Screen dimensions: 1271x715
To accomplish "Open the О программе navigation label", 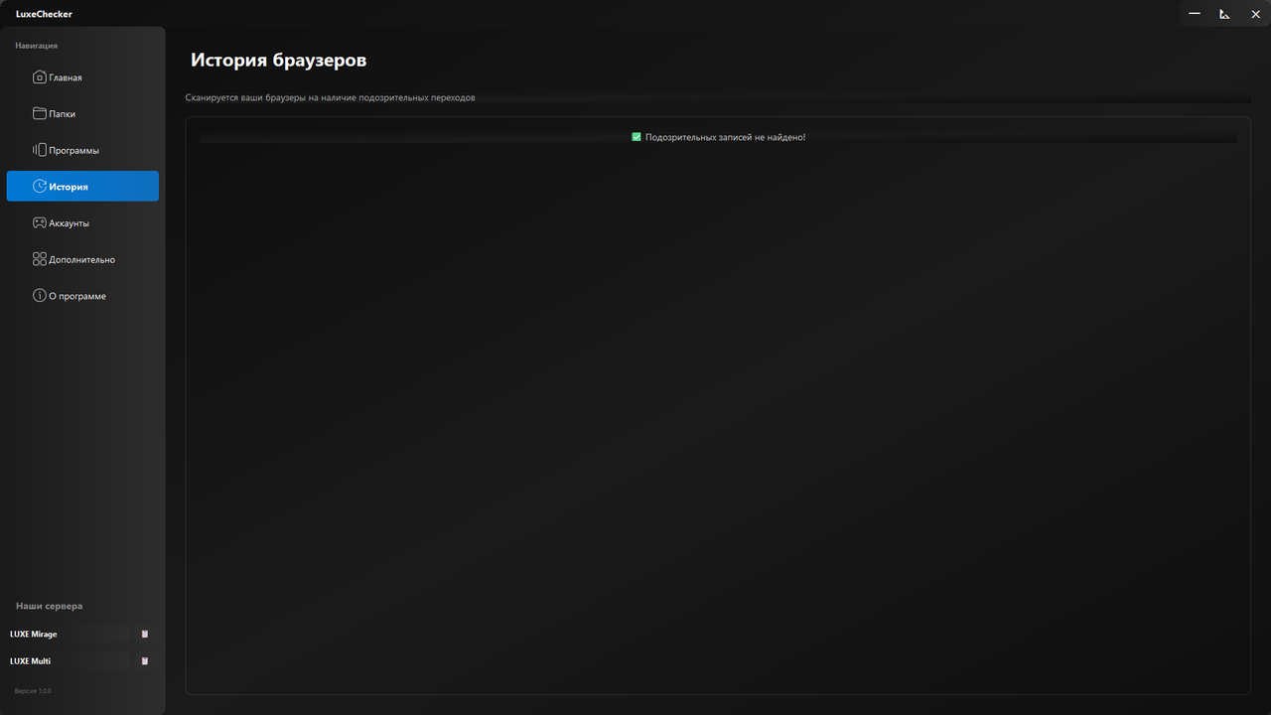I will tap(77, 296).
